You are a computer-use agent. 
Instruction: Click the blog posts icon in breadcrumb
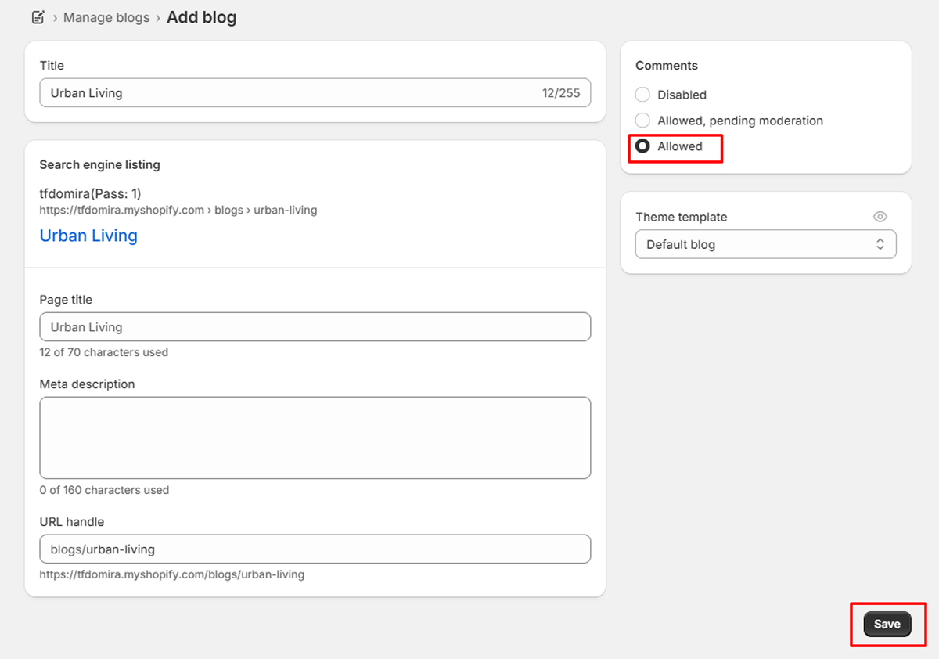click(38, 17)
